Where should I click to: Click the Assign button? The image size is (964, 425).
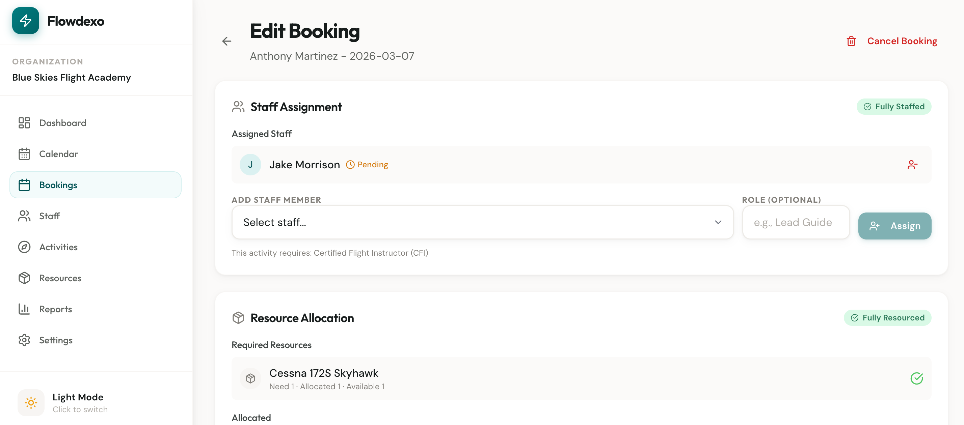click(895, 226)
